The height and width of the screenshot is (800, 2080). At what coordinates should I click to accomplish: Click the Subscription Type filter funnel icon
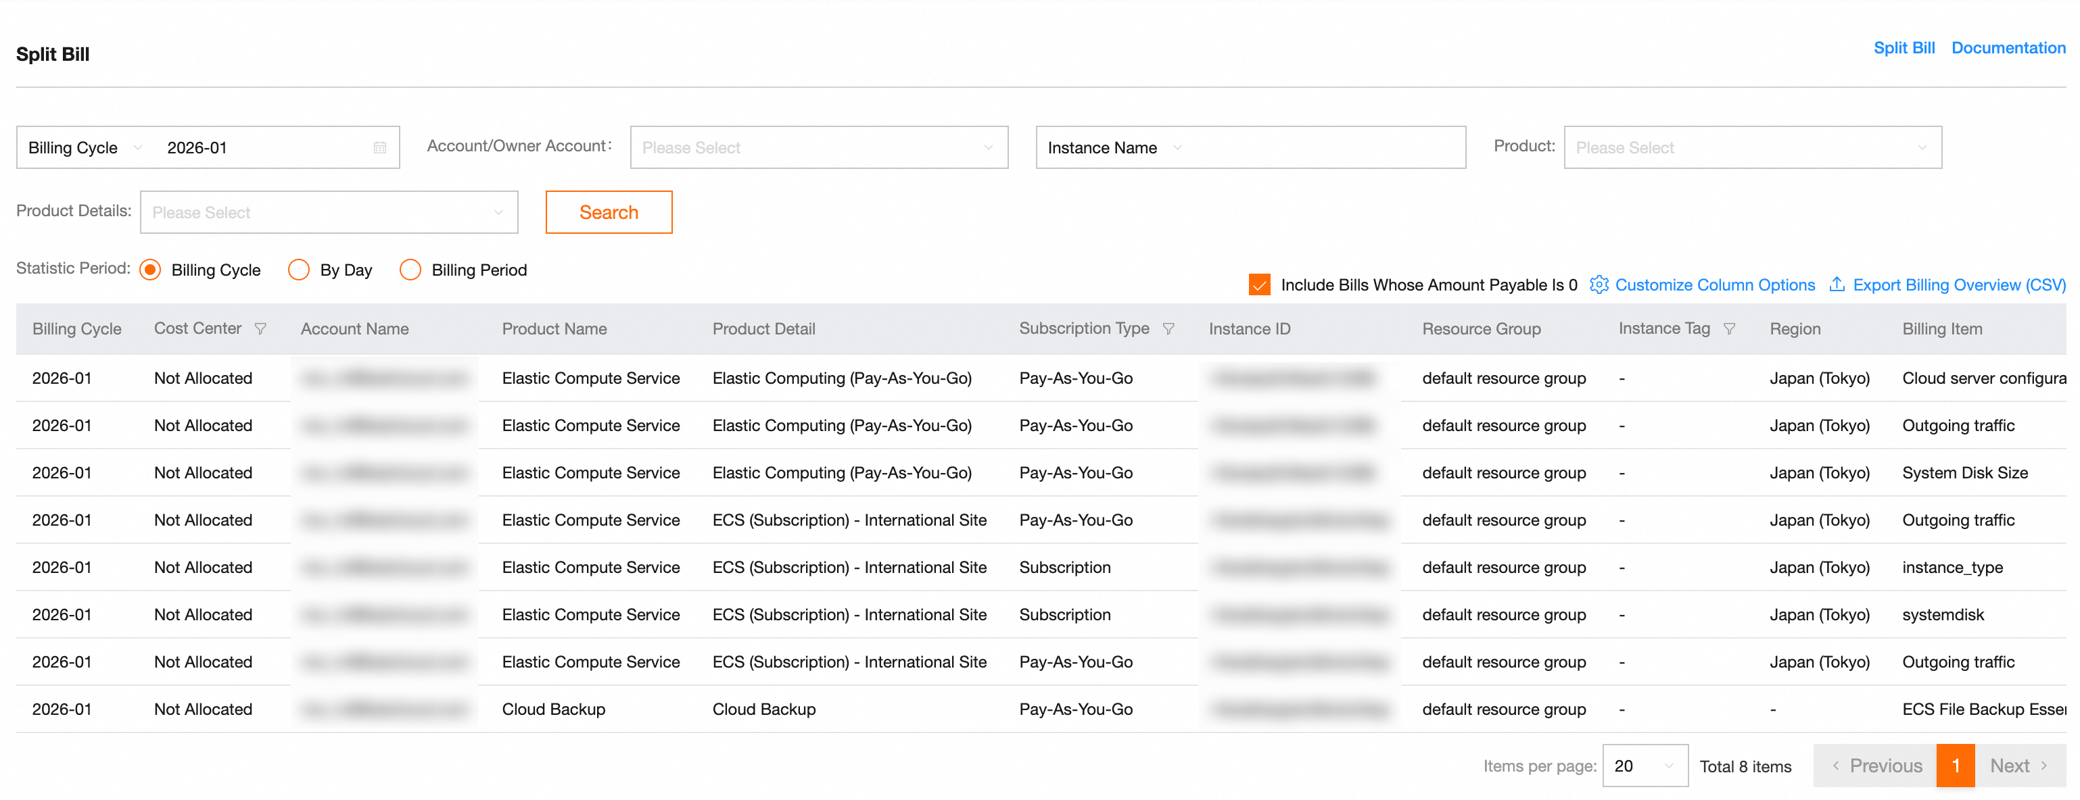pyautogui.click(x=1168, y=329)
